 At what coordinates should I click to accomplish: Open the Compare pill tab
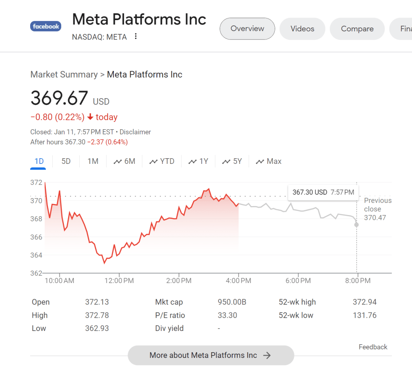coord(357,29)
